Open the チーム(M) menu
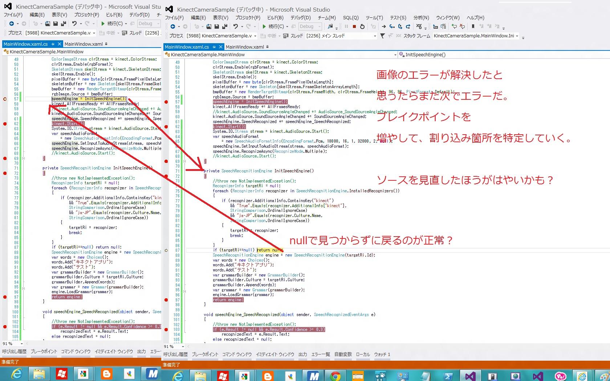The width and height of the screenshot is (610, 381). click(327, 17)
